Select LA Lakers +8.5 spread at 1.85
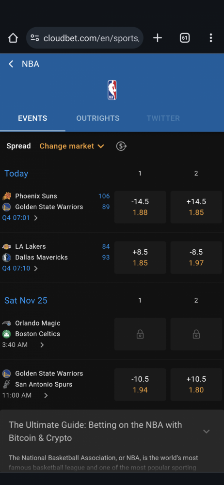 pos(140,258)
